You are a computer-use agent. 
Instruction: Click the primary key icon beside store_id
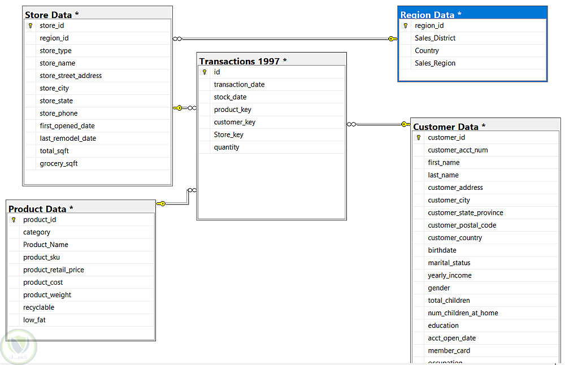click(31, 25)
